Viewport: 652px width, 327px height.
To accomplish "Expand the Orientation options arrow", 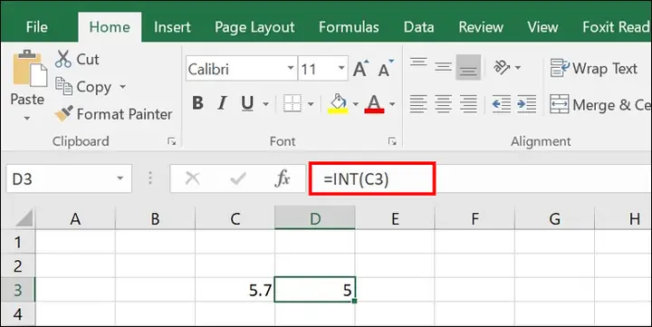I will pos(518,67).
